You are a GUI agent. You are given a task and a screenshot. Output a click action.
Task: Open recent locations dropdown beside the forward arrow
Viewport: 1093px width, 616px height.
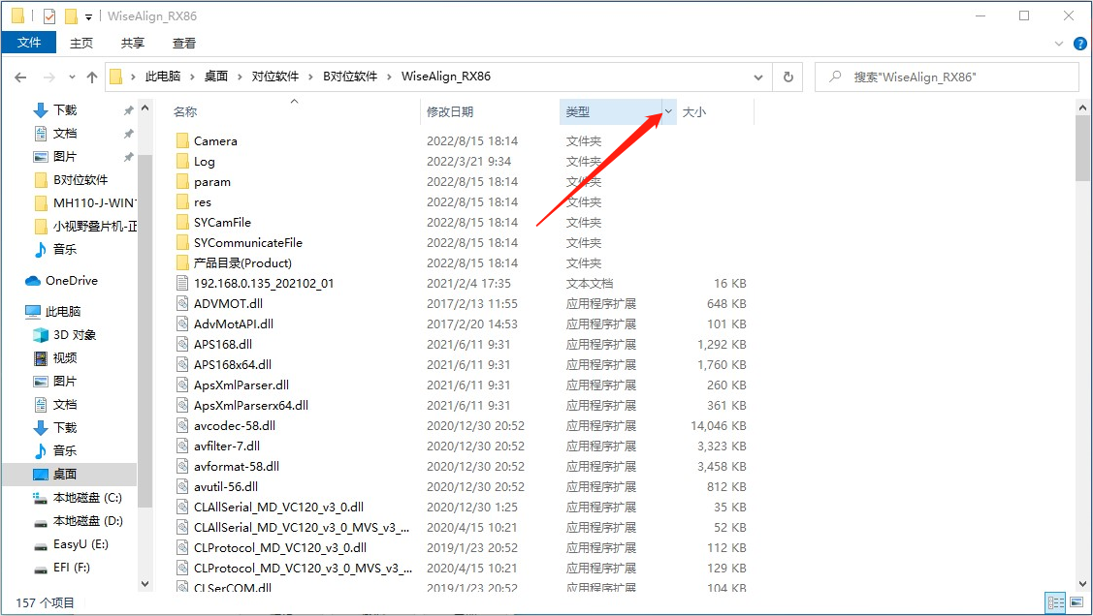71,77
